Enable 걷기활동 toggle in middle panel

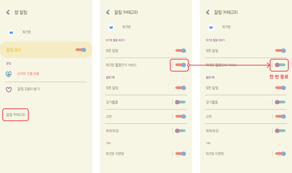[180, 102]
